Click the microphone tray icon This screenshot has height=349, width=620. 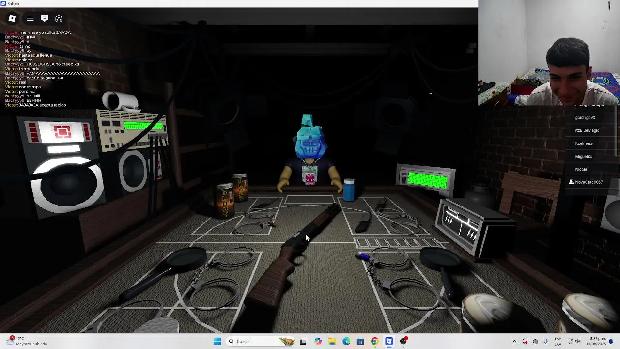click(545, 341)
